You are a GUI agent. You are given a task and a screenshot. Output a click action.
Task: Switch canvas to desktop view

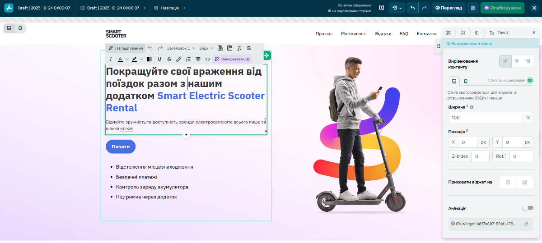pos(9,28)
